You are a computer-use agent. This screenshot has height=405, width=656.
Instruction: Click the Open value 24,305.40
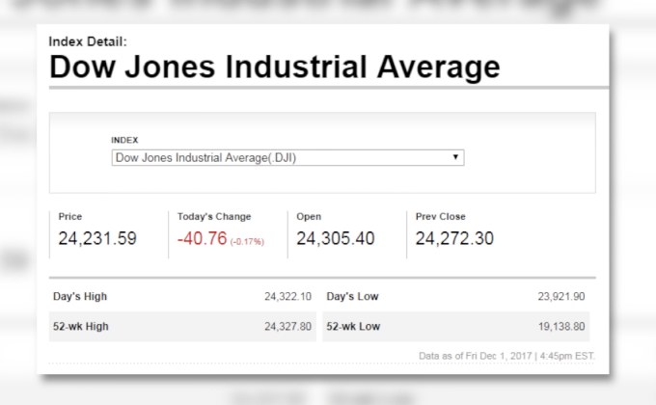pyautogui.click(x=335, y=238)
